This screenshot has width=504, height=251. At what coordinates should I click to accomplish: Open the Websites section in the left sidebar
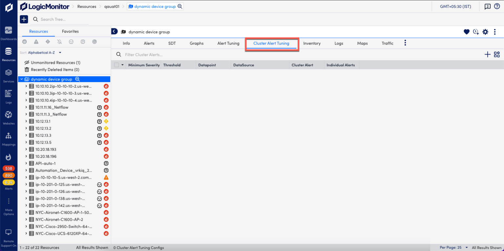[x=9, y=117]
